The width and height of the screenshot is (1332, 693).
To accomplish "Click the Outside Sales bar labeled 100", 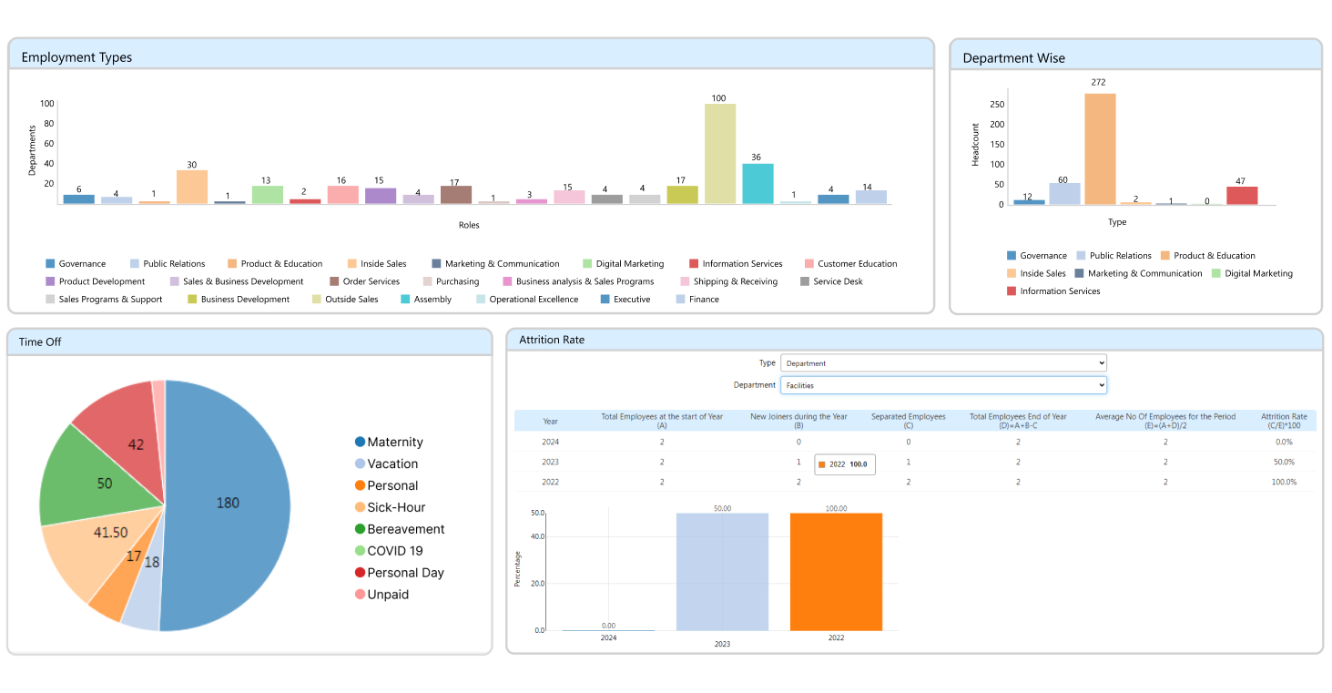I will point(720,153).
